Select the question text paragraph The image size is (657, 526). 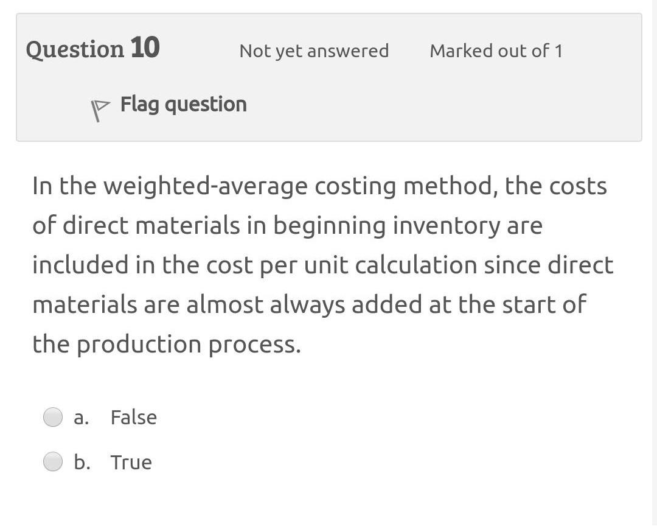coord(322,265)
